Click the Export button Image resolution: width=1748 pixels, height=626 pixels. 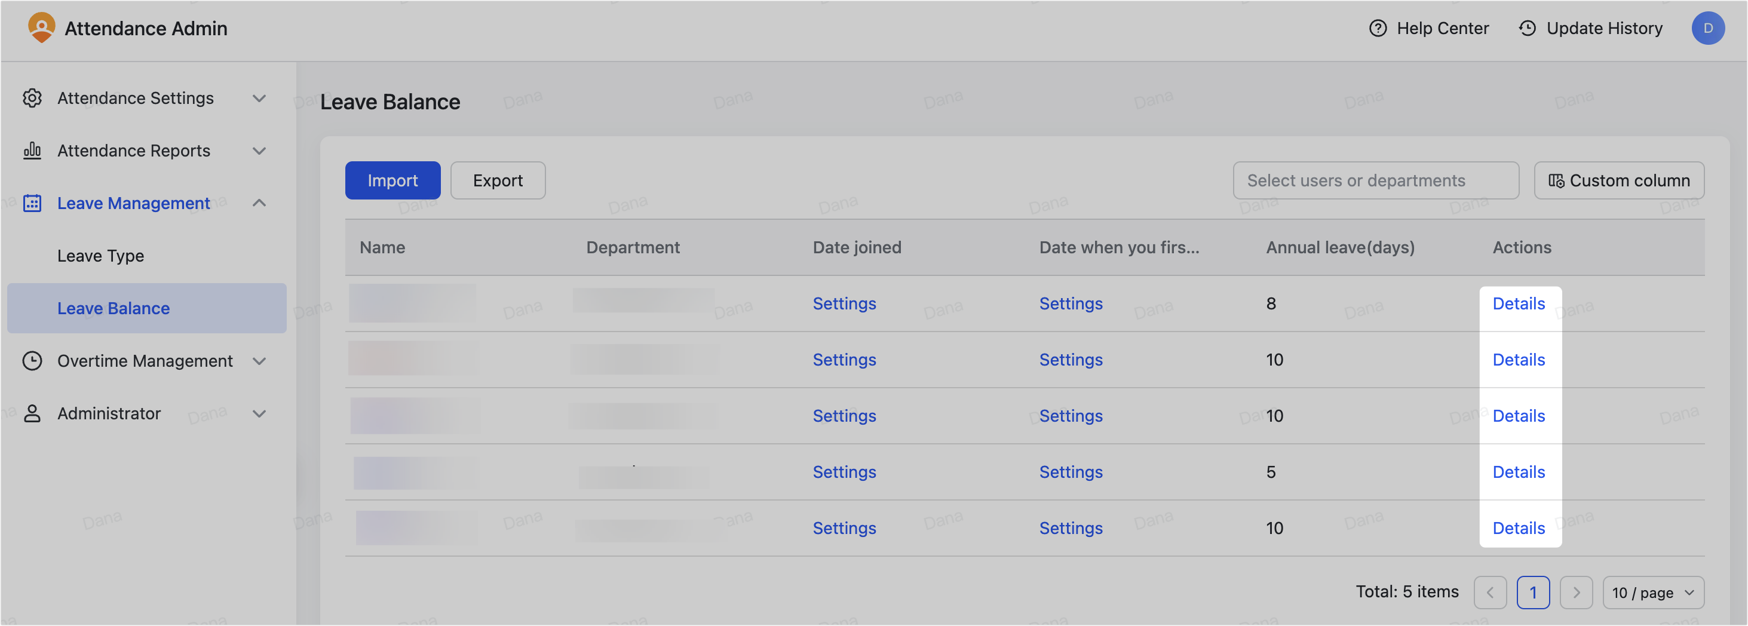[x=498, y=180]
